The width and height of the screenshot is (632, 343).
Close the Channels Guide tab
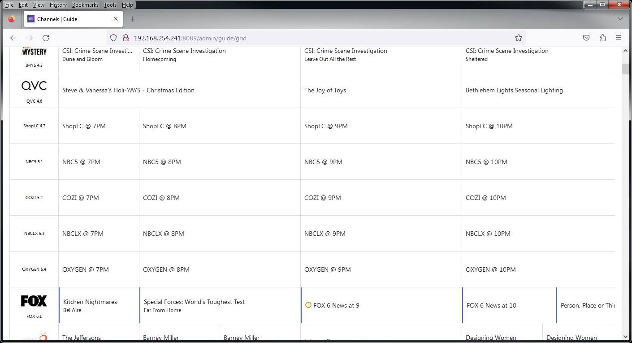click(x=116, y=19)
